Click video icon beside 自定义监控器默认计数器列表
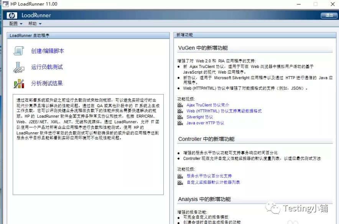This screenshot has width=339, height=224. 180,183
